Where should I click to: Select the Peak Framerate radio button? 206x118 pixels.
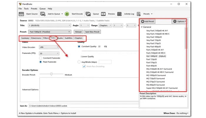[x=41, y=62]
